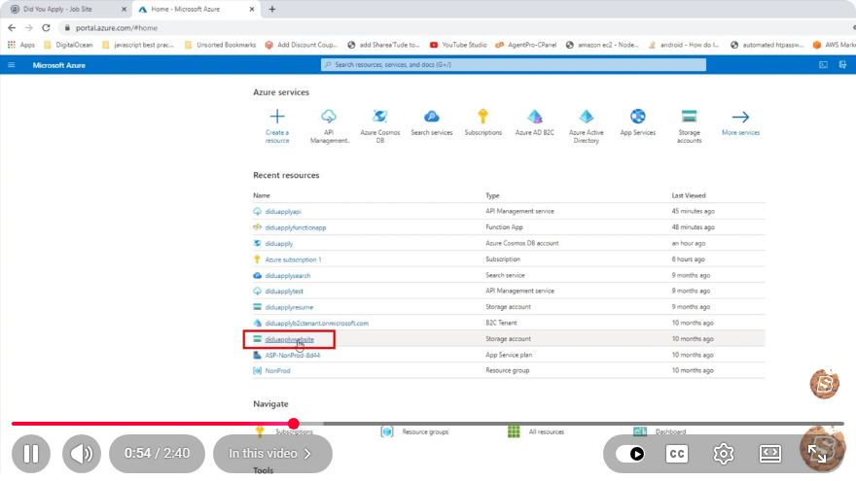Open diduapplywebsite storage account link
The height and width of the screenshot is (481, 856).
coord(289,339)
